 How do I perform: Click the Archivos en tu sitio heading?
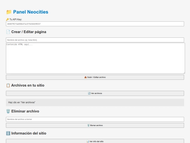click(28, 85)
